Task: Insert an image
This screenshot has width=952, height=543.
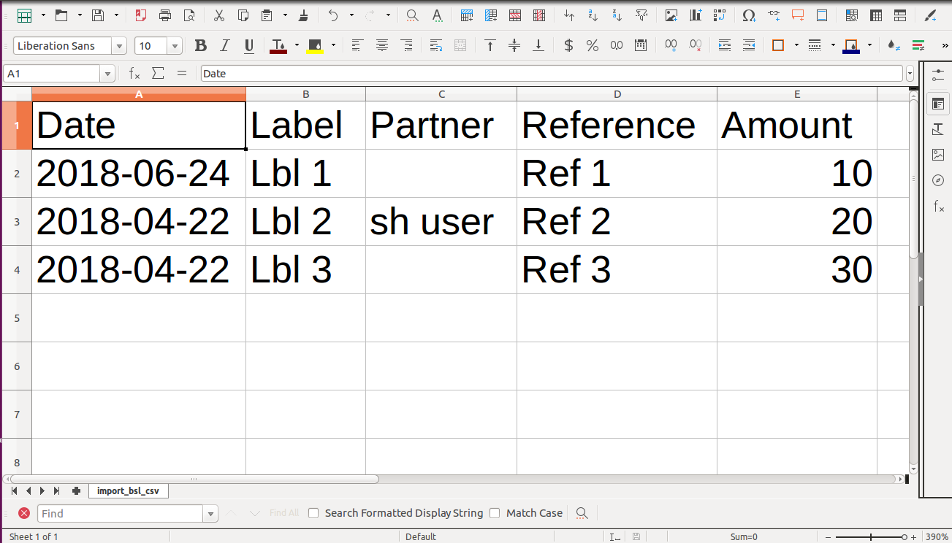Action: (671, 15)
